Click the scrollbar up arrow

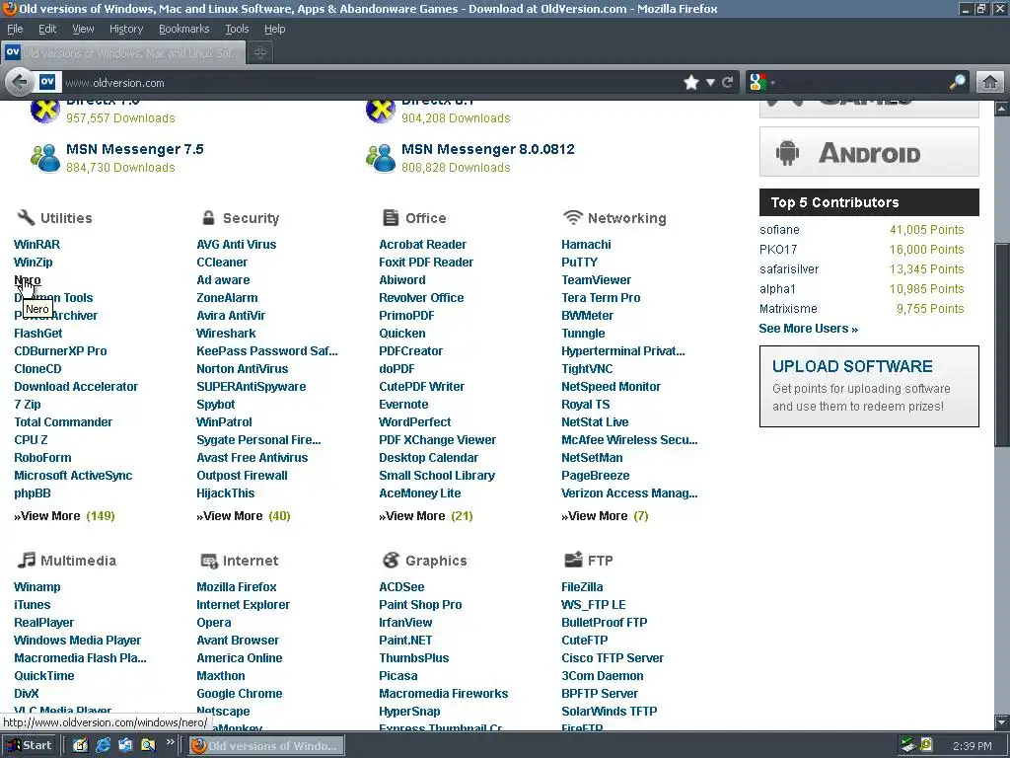pos(1002,109)
